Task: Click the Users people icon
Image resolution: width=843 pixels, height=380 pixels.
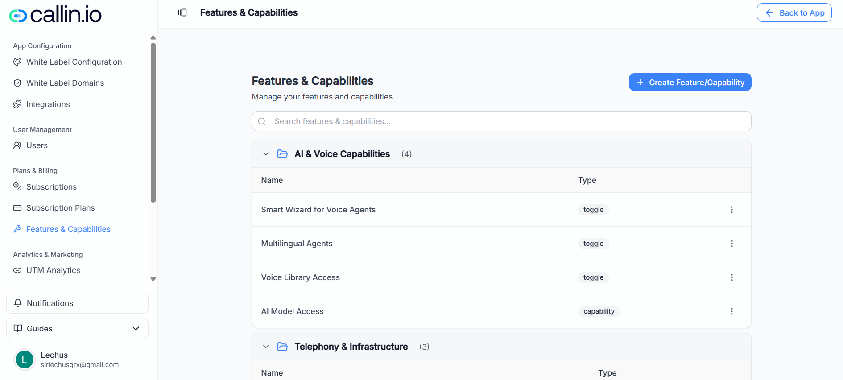Action: (17, 145)
